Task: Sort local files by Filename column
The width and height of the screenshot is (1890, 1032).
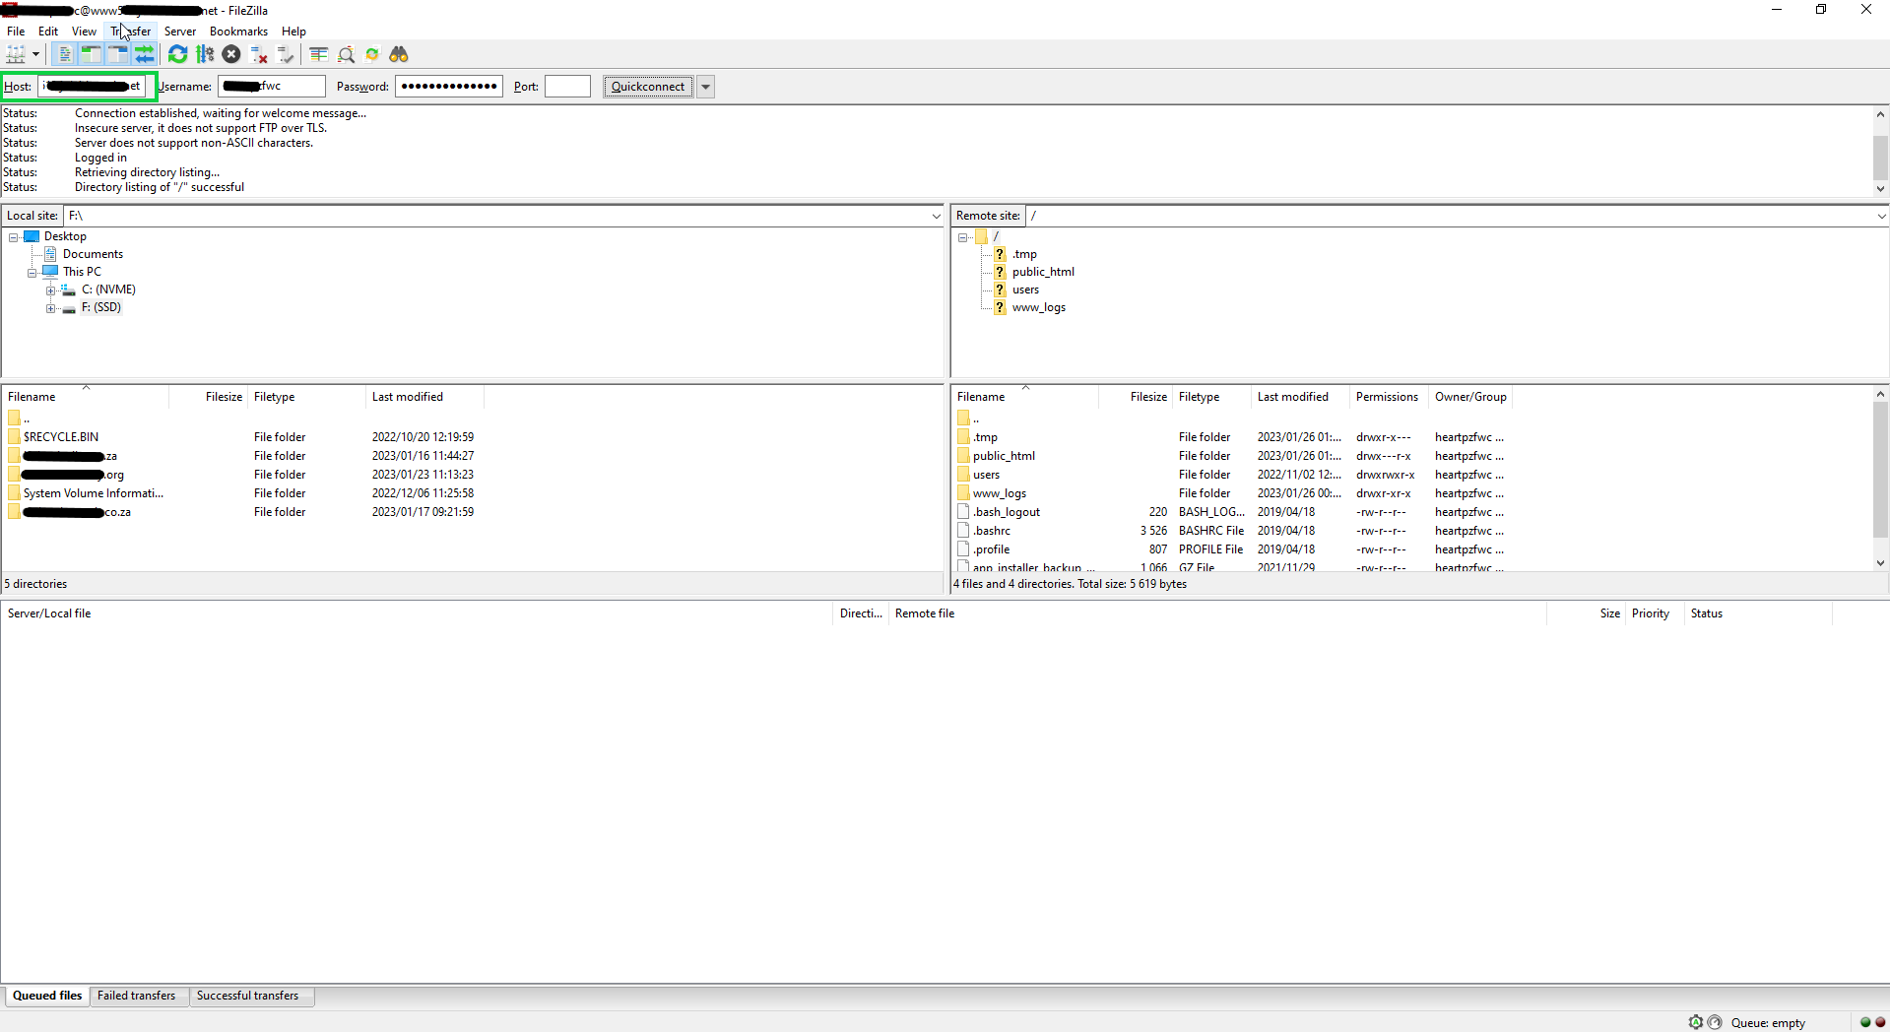Action: click(86, 397)
